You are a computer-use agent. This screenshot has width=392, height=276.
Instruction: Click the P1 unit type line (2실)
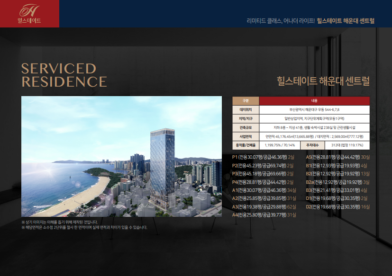tap(263, 157)
